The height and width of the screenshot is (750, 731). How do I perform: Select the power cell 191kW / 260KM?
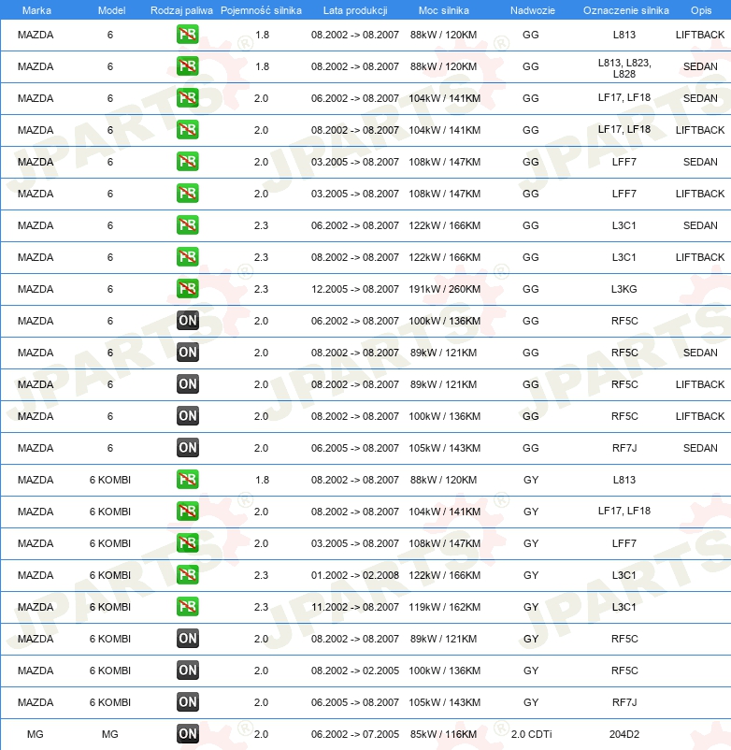(x=445, y=289)
